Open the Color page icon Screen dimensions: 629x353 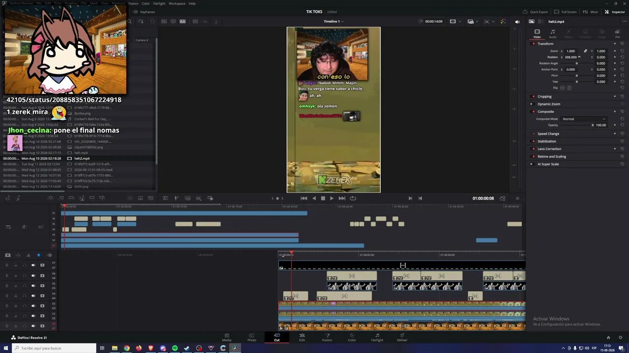point(352,335)
